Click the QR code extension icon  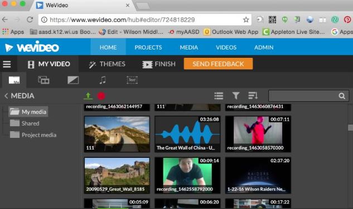[x=272, y=20]
